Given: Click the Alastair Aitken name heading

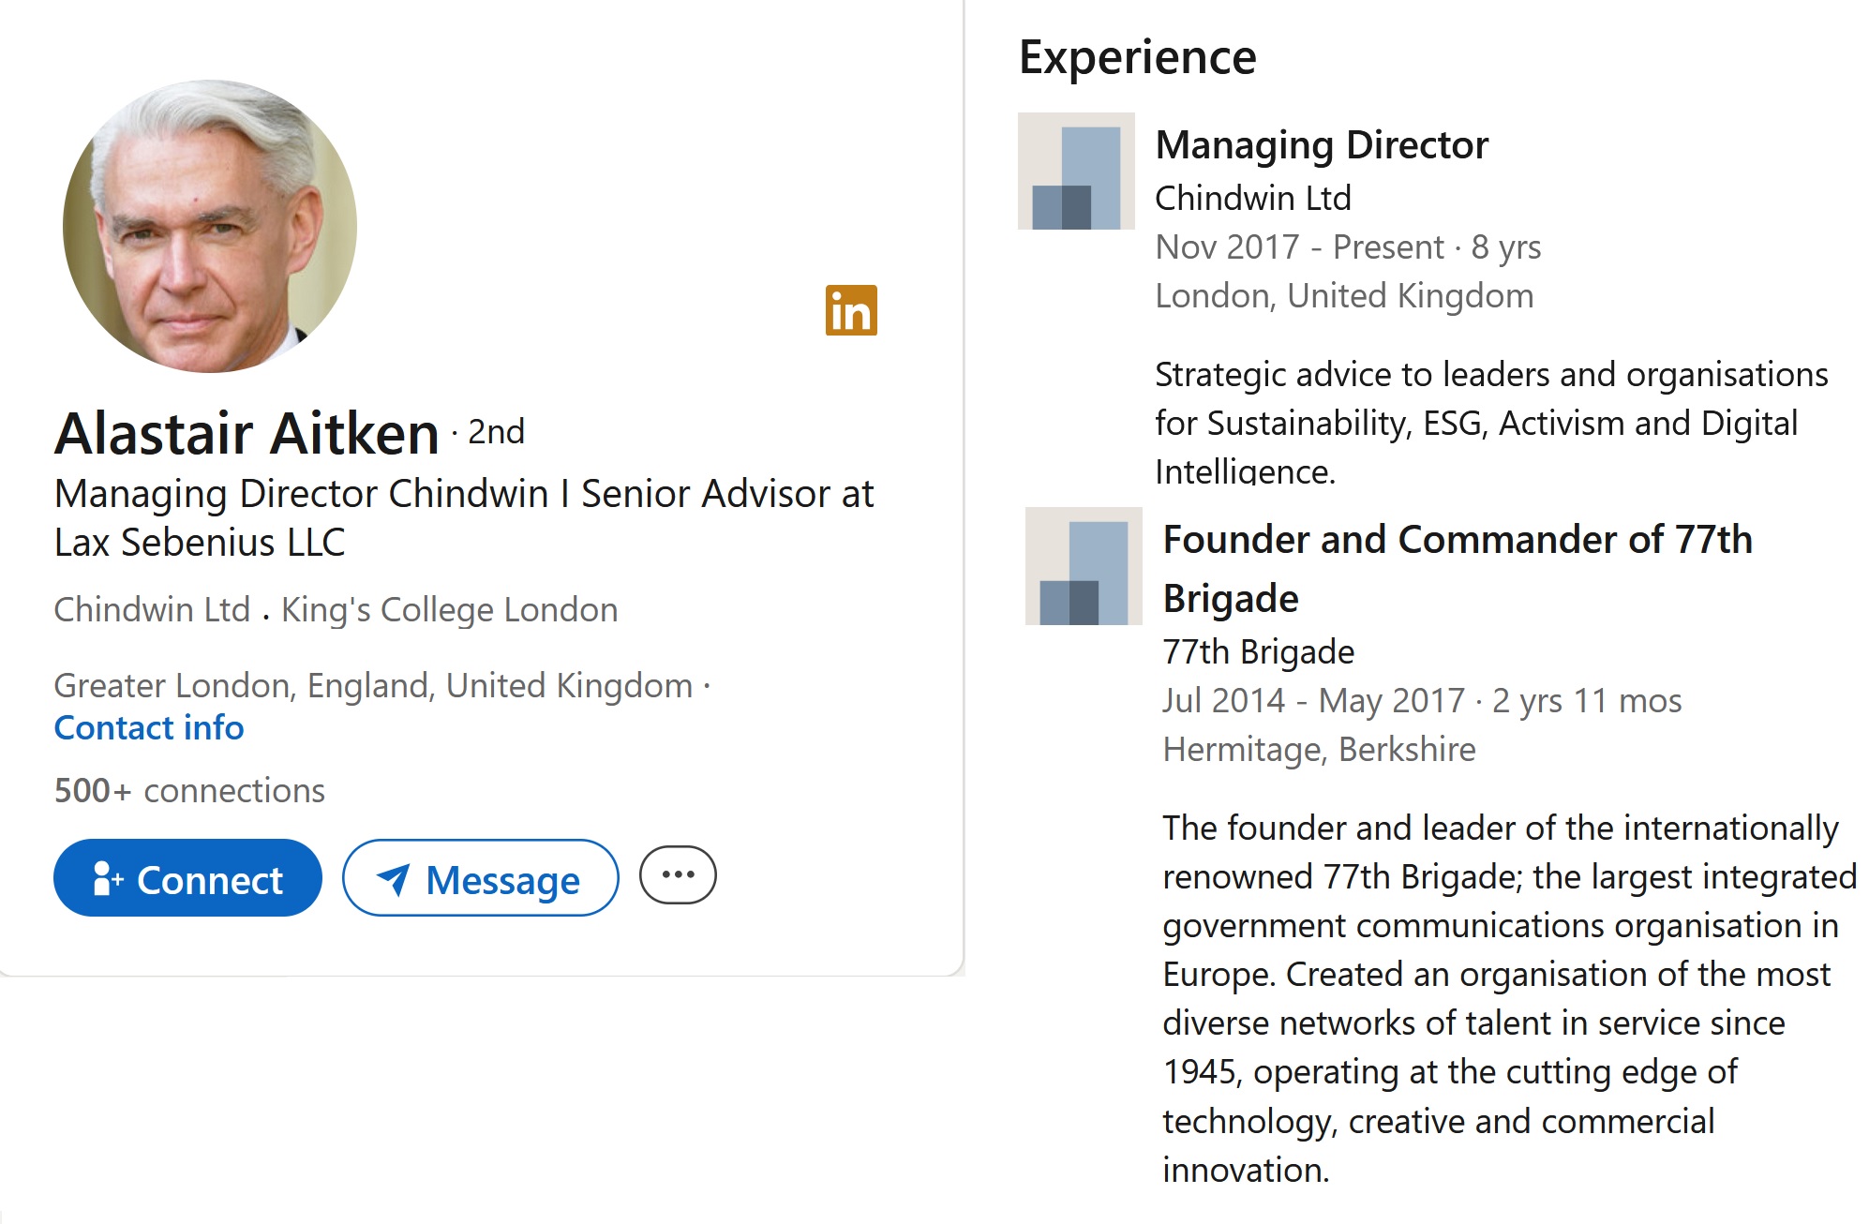Looking at the screenshot, I should pos(247,433).
